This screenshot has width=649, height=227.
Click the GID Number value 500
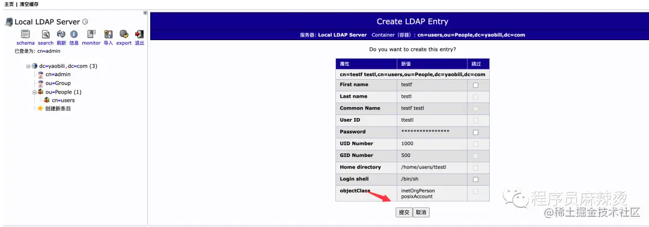[406, 156]
